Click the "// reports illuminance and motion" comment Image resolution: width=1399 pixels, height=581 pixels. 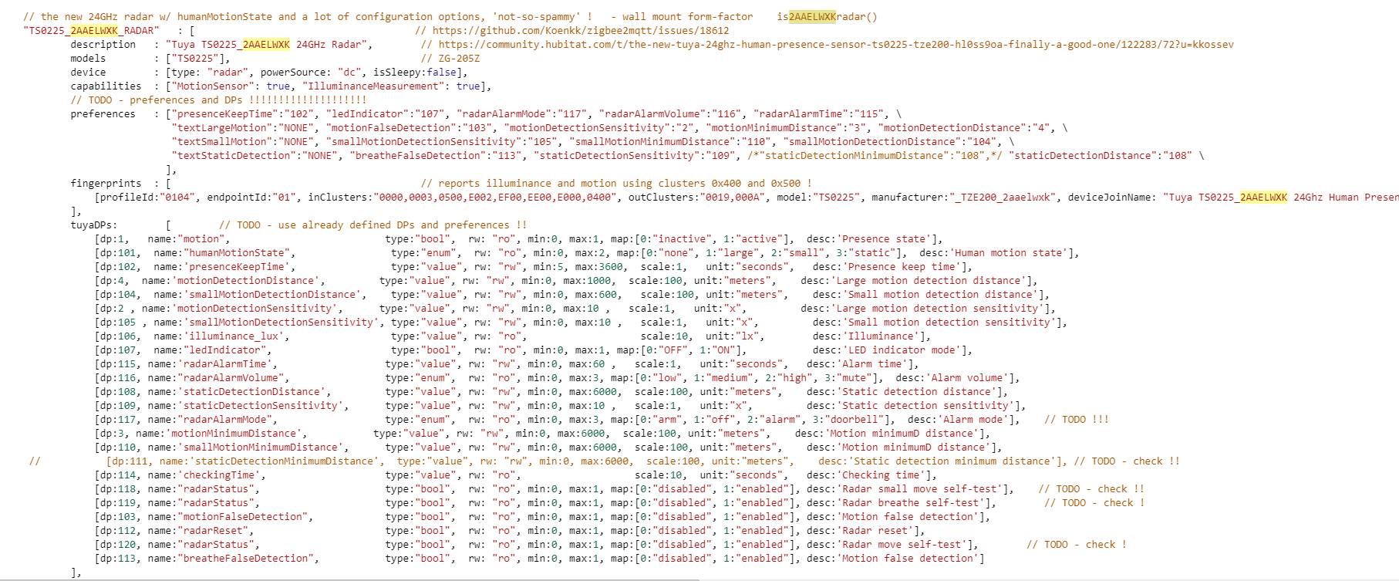click(x=616, y=184)
